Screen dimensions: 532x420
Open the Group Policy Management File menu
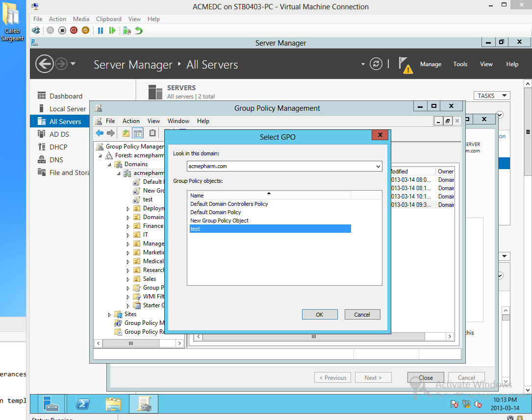click(110, 121)
